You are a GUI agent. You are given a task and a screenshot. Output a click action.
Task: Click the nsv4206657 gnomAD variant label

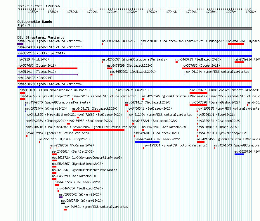click(134, 59)
